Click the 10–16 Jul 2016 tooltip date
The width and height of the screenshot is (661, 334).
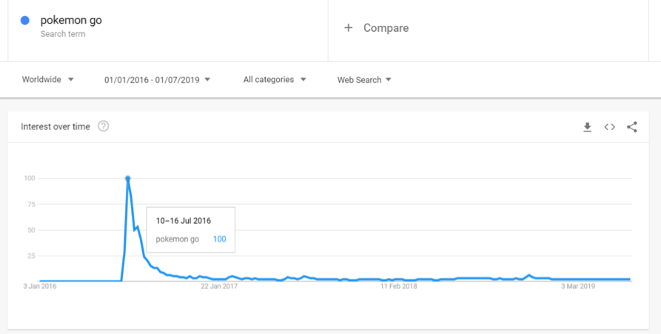tap(183, 220)
